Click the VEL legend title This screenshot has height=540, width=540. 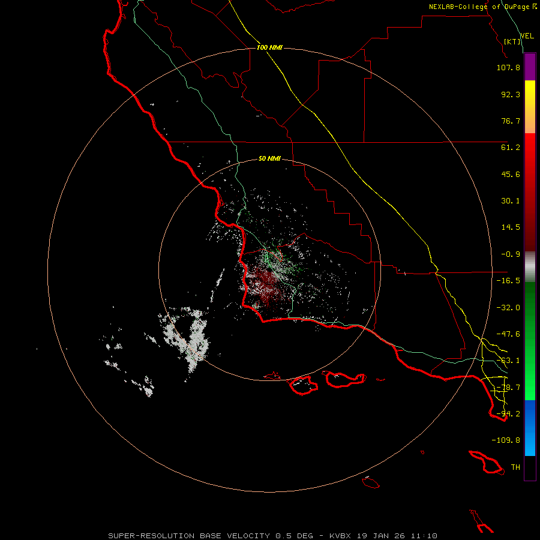click(527, 36)
